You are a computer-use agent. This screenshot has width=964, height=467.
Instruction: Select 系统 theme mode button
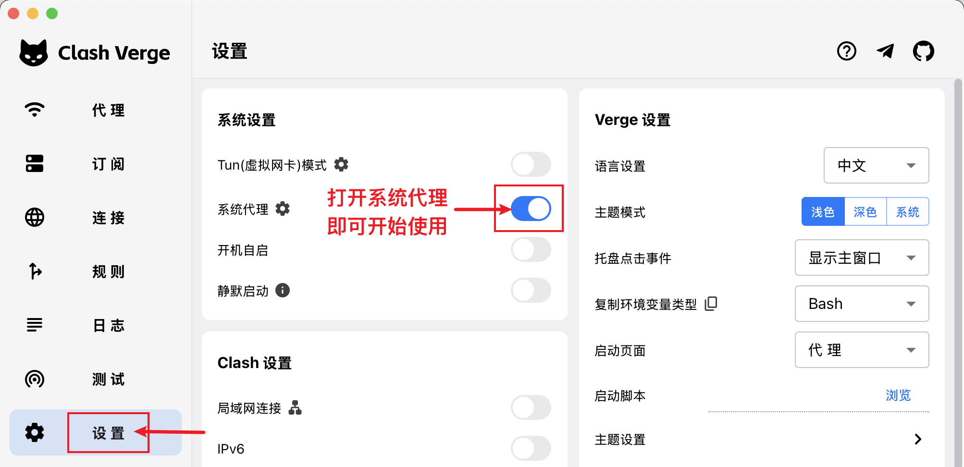pos(907,211)
